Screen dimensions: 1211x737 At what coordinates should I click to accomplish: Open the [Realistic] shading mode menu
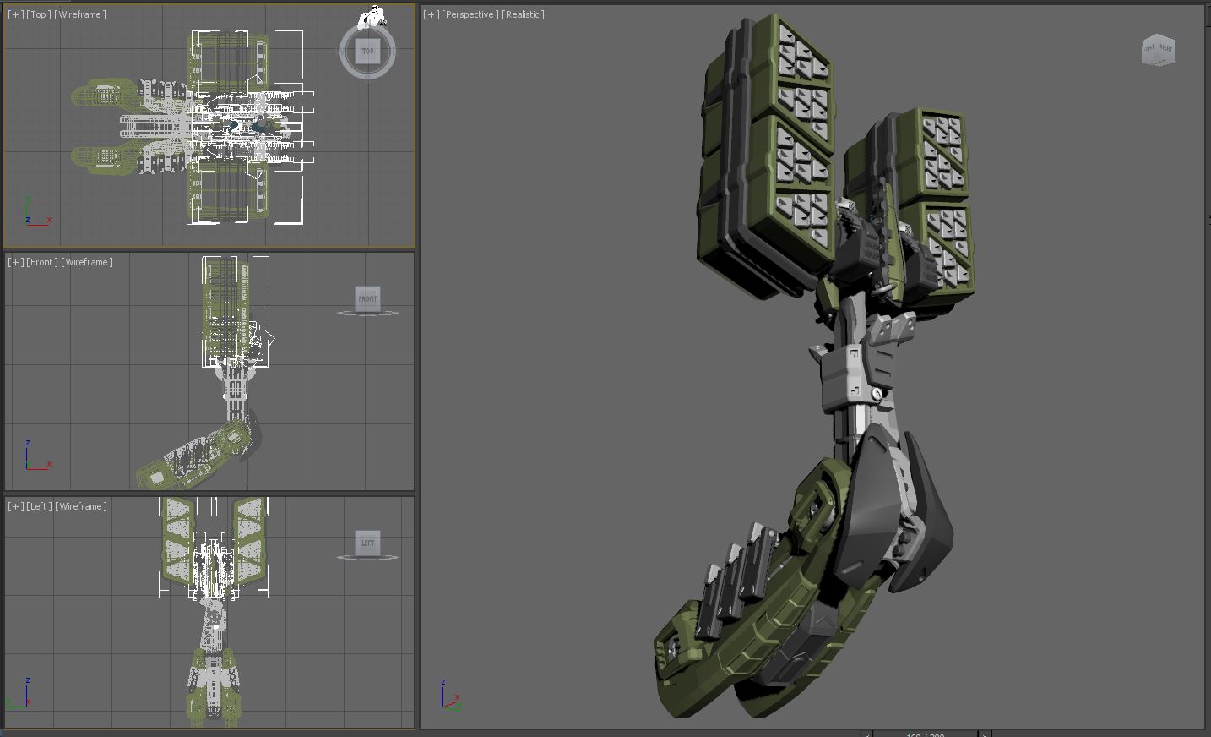pos(524,14)
